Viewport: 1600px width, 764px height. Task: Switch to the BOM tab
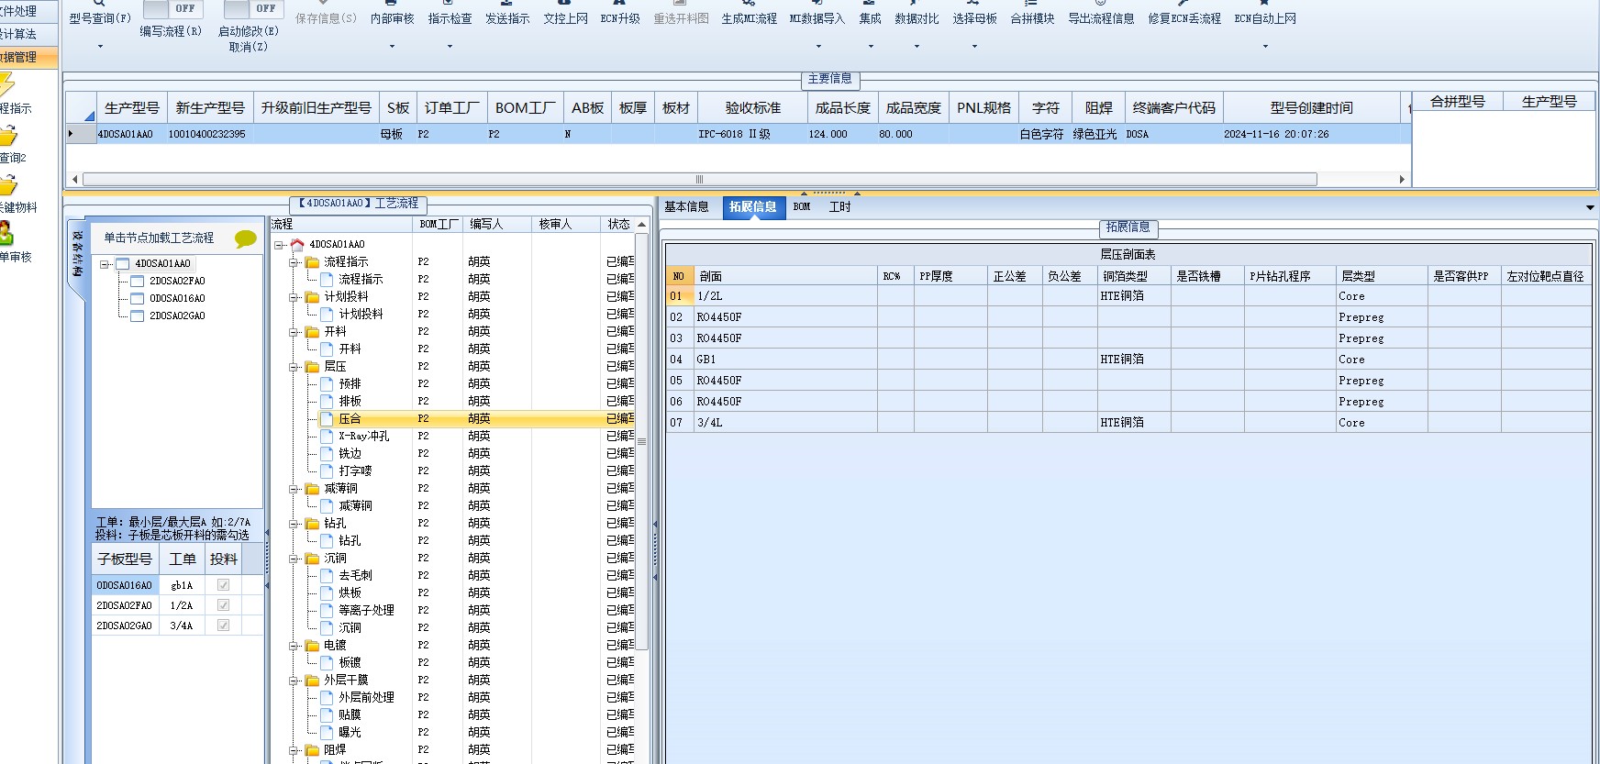(x=802, y=207)
